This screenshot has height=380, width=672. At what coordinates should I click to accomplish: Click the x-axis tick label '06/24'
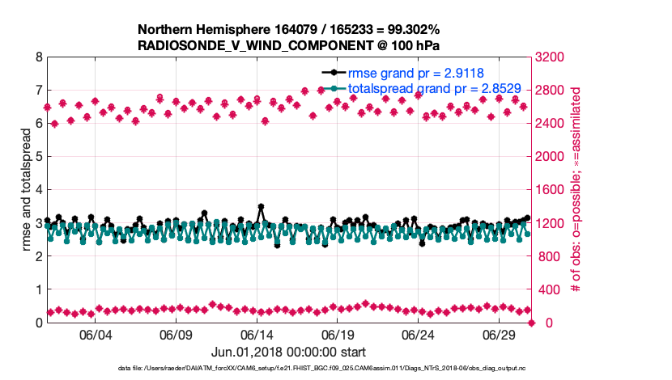pos(418,335)
